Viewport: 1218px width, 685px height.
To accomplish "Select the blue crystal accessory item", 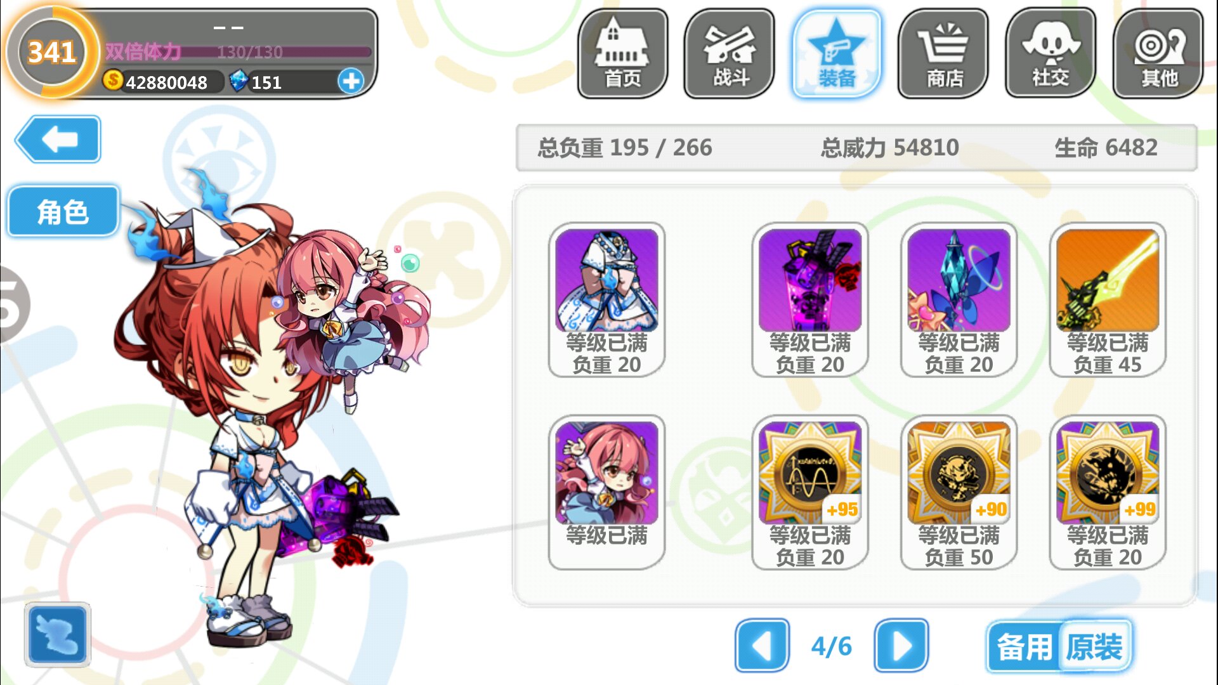I will tap(959, 300).
